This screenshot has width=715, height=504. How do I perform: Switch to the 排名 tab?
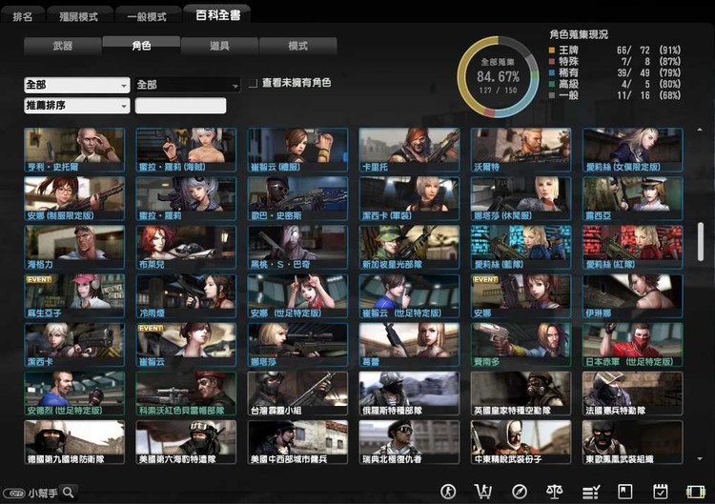point(22,16)
